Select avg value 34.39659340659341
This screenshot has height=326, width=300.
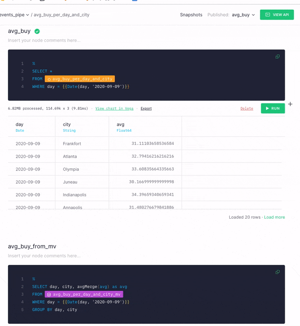[153, 195]
